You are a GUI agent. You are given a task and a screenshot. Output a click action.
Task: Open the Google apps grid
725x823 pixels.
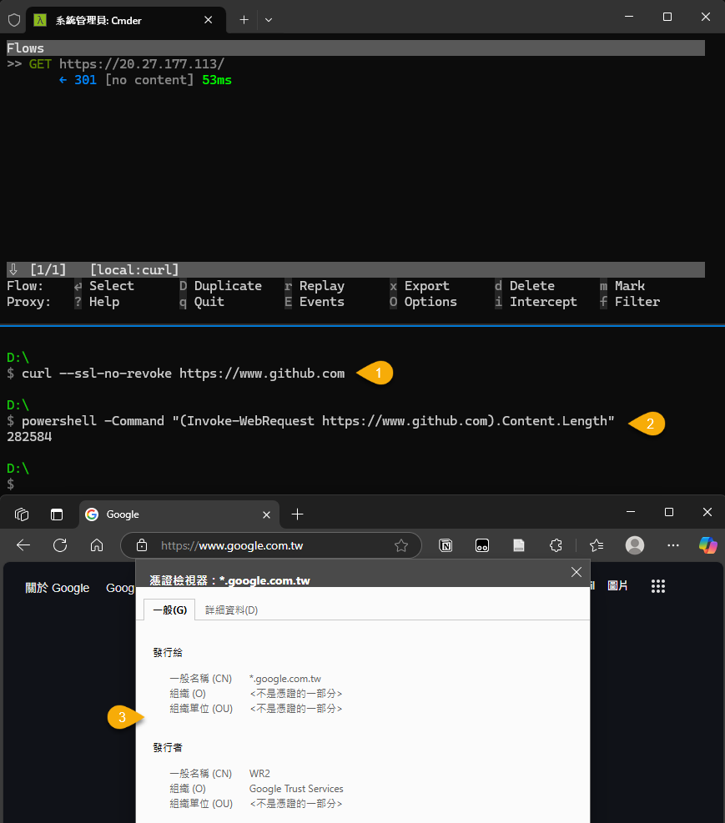(x=658, y=586)
